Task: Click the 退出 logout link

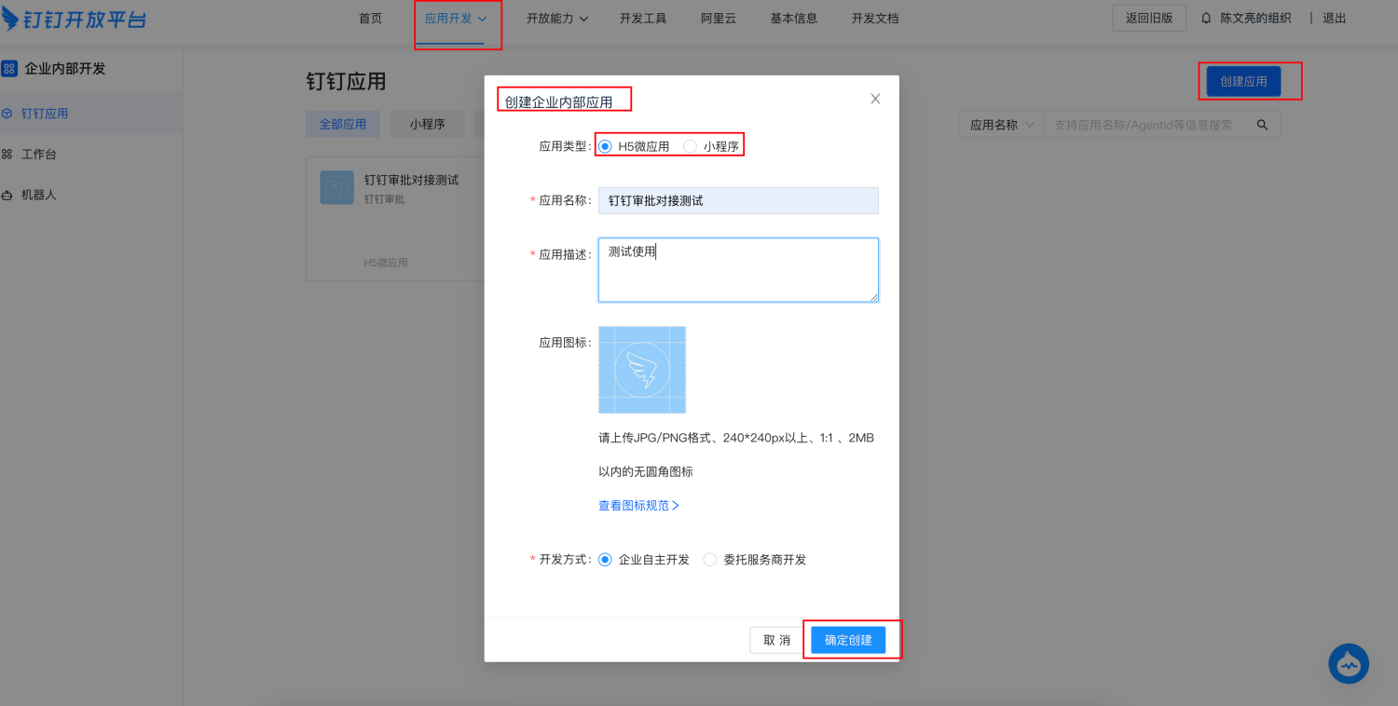Action: (1335, 18)
